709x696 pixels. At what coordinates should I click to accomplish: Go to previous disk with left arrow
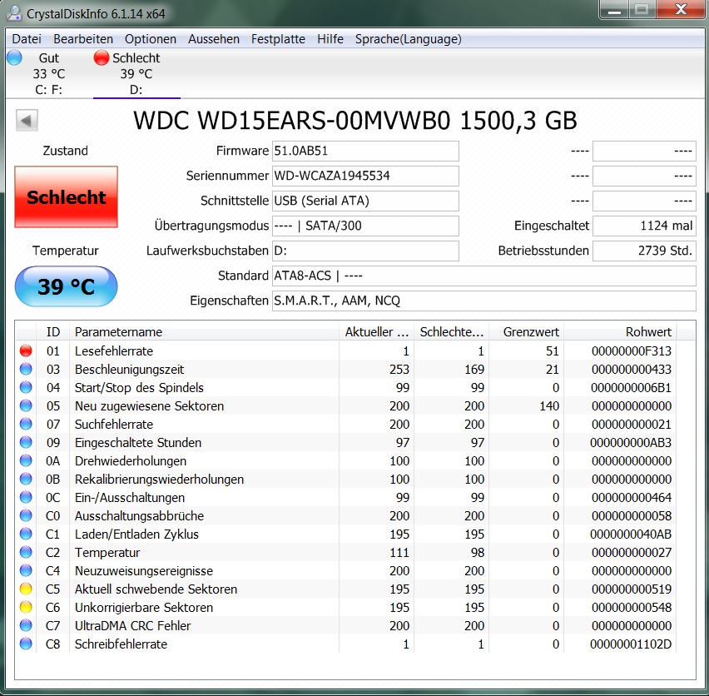point(27,120)
